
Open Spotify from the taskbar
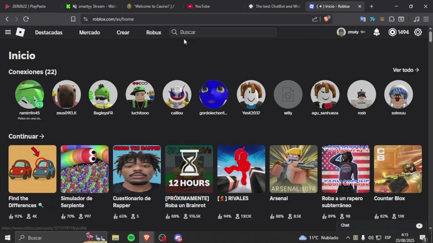point(131,238)
